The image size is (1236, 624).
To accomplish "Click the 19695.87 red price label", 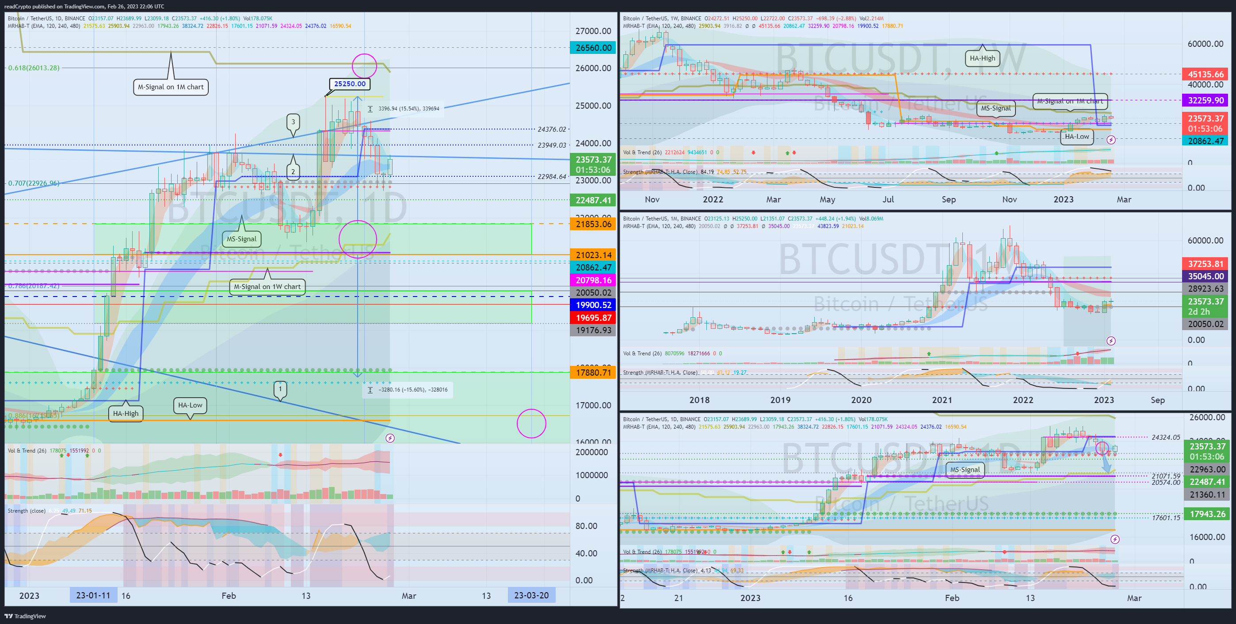I will (593, 317).
